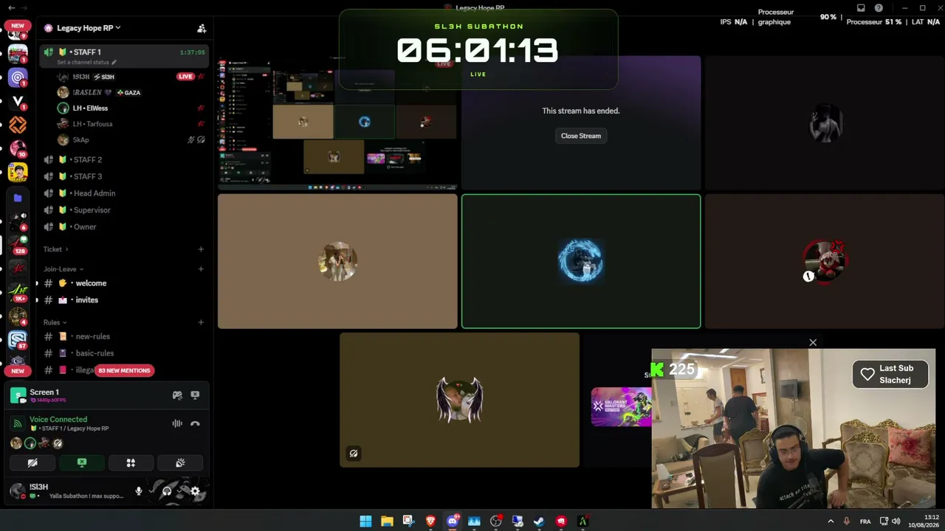Click the Voice Connected status text
Viewport: 945px width, 531px height.
point(58,419)
